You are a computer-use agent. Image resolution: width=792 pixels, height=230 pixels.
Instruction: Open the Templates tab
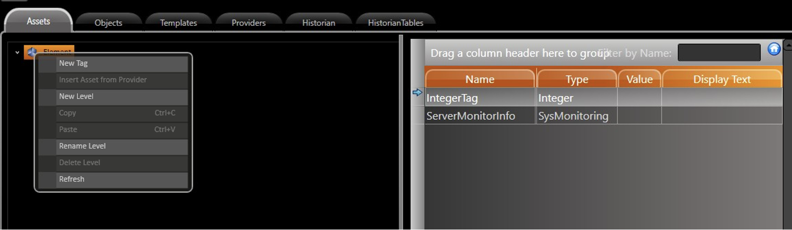click(x=178, y=23)
